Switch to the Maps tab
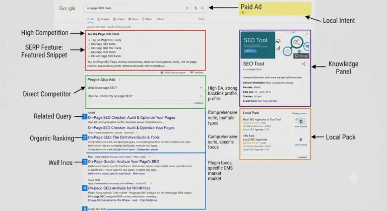Image resolution: width=387 pixels, height=211 pixels. (x=147, y=19)
